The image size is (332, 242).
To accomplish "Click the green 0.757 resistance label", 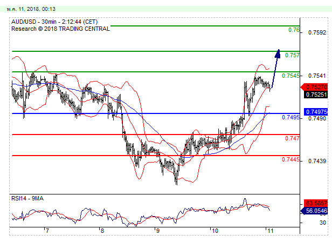I will pos(292,55).
